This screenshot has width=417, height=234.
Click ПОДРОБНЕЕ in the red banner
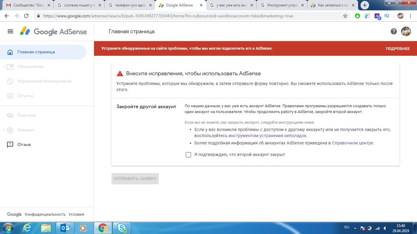pos(398,49)
